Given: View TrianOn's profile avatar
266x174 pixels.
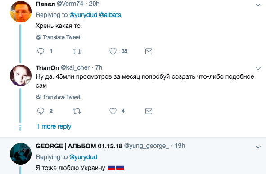Looking at the screenshot, I should [x=21, y=76].
